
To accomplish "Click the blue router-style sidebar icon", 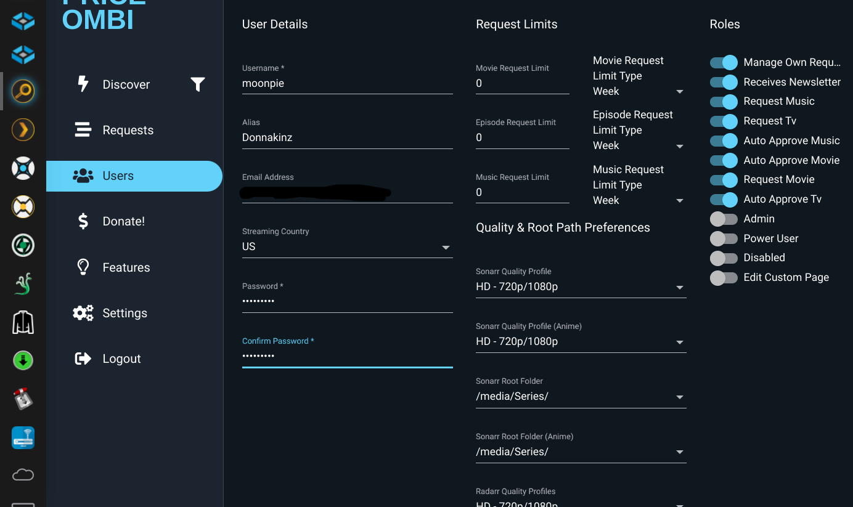I will tap(23, 437).
